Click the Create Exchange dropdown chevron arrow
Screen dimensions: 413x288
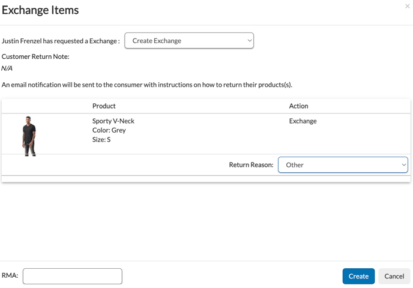coord(250,41)
